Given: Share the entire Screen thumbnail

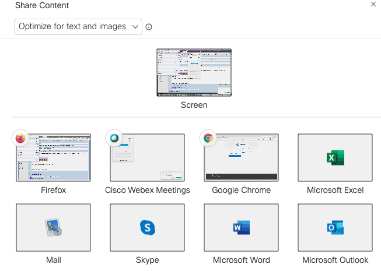Looking at the screenshot, I should coord(194,72).
